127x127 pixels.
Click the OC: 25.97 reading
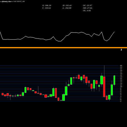tap(87, 6)
